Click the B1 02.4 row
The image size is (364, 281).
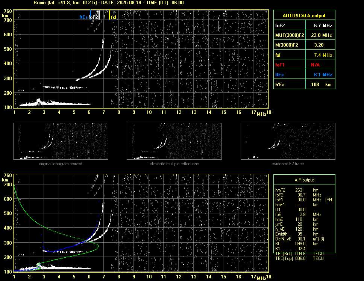(x=290, y=249)
